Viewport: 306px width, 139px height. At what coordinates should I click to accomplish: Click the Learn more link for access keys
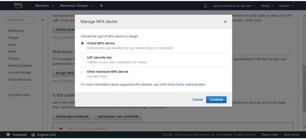tap(253, 20)
